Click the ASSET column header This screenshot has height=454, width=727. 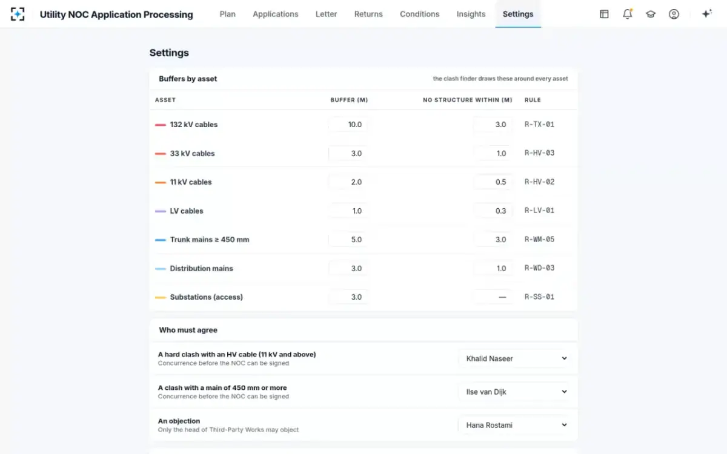165,100
